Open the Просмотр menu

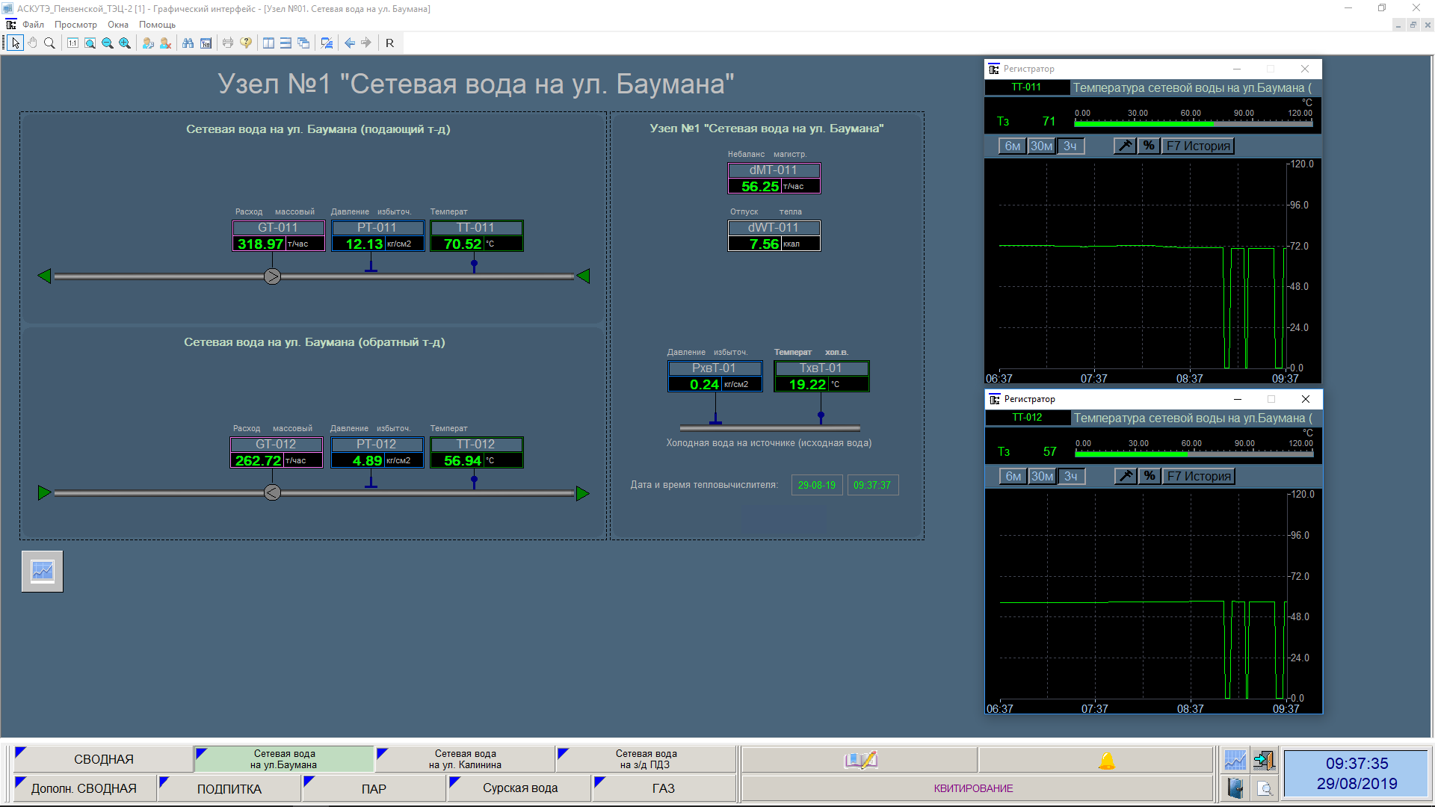coord(75,25)
